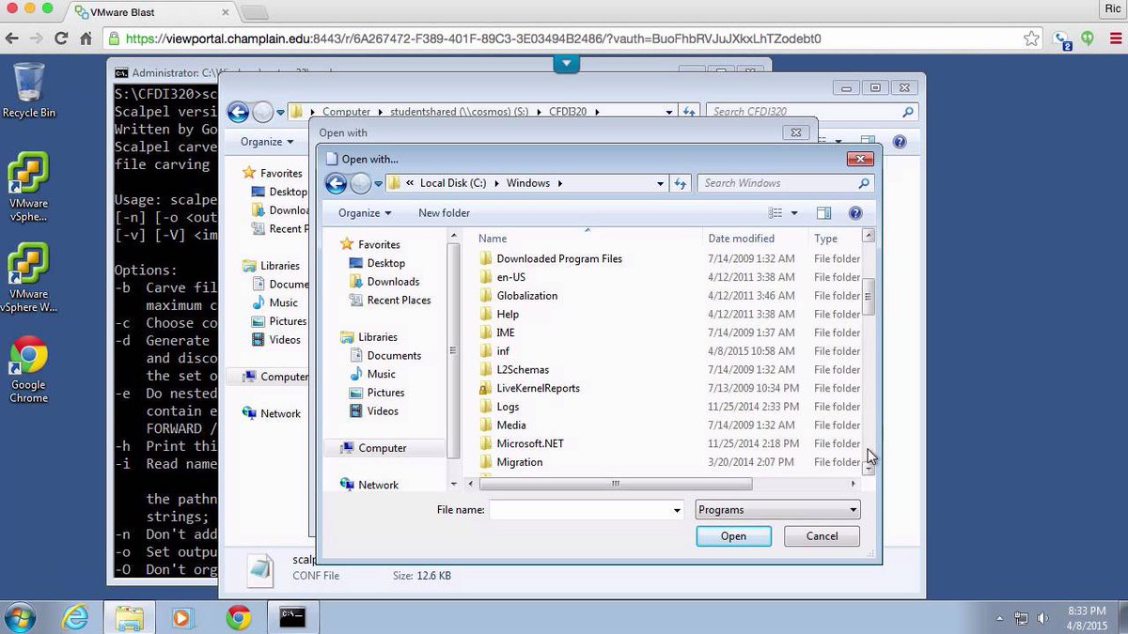1128x634 pixels.
Task: Launch Internet Explorer from the taskbar
Action: (x=75, y=617)
